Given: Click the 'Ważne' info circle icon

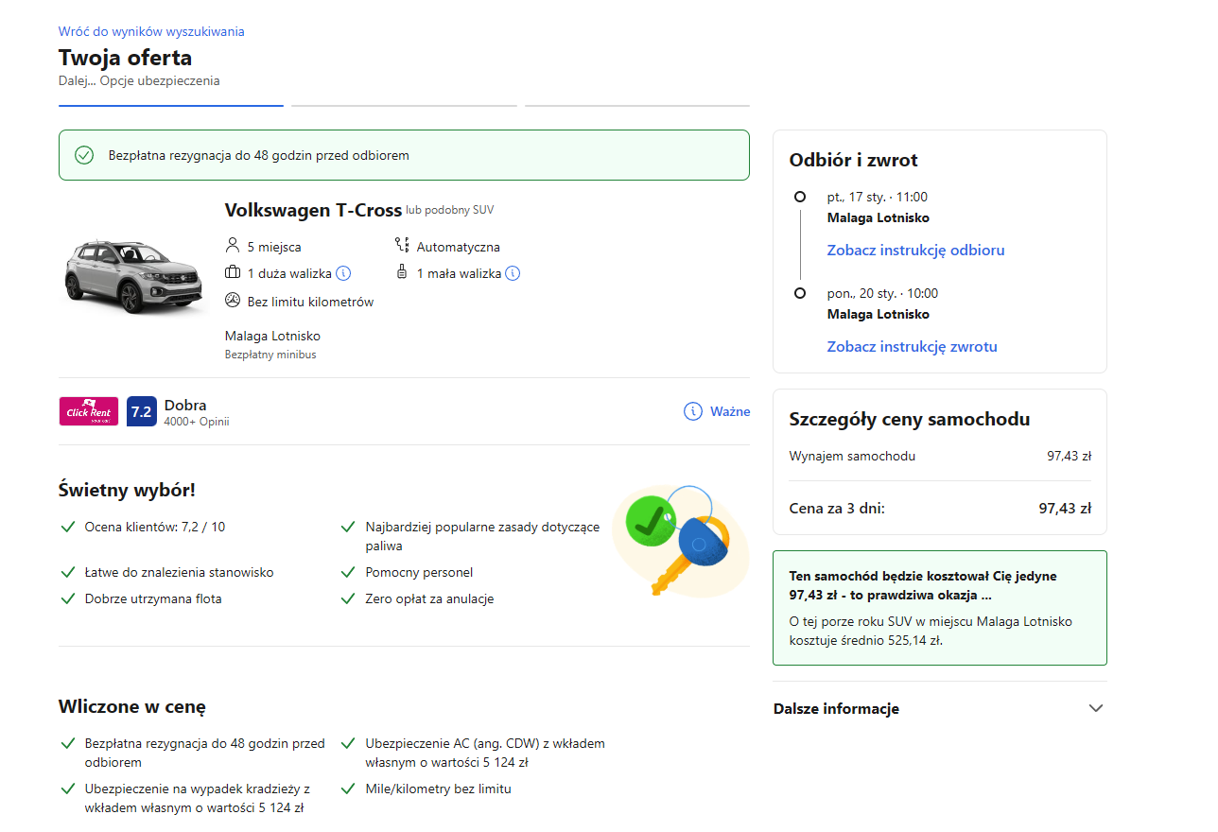Looking at the screenshot, I should click(693, 411).
